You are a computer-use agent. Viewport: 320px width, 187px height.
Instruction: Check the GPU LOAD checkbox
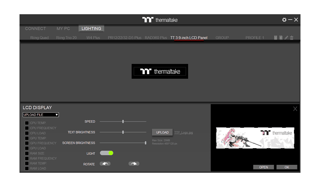click(x=27, y=148)
